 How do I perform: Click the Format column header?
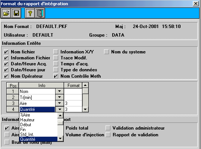pos(73,86)
